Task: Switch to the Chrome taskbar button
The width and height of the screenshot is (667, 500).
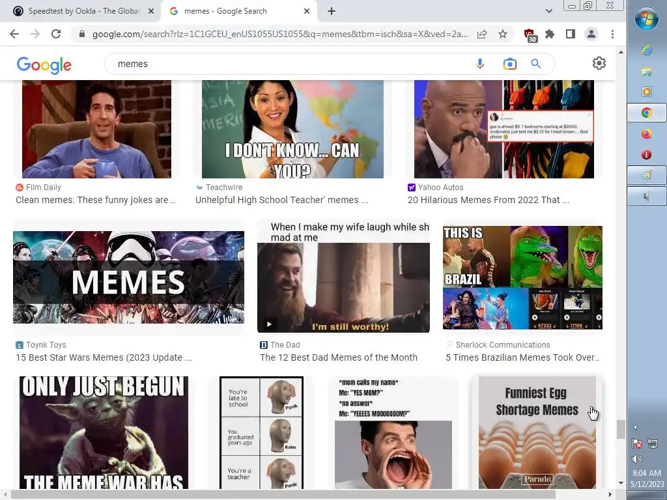Action: tap(647, 113)
